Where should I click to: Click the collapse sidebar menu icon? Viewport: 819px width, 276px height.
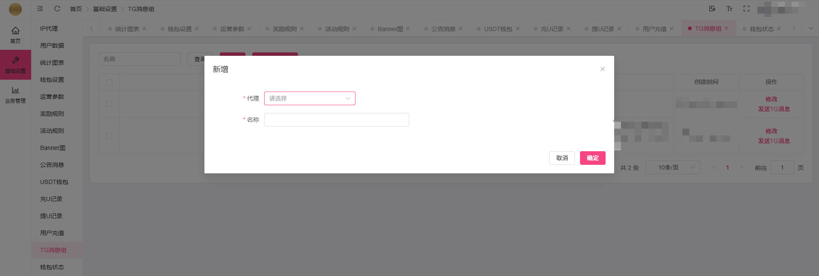coord(40,9)
